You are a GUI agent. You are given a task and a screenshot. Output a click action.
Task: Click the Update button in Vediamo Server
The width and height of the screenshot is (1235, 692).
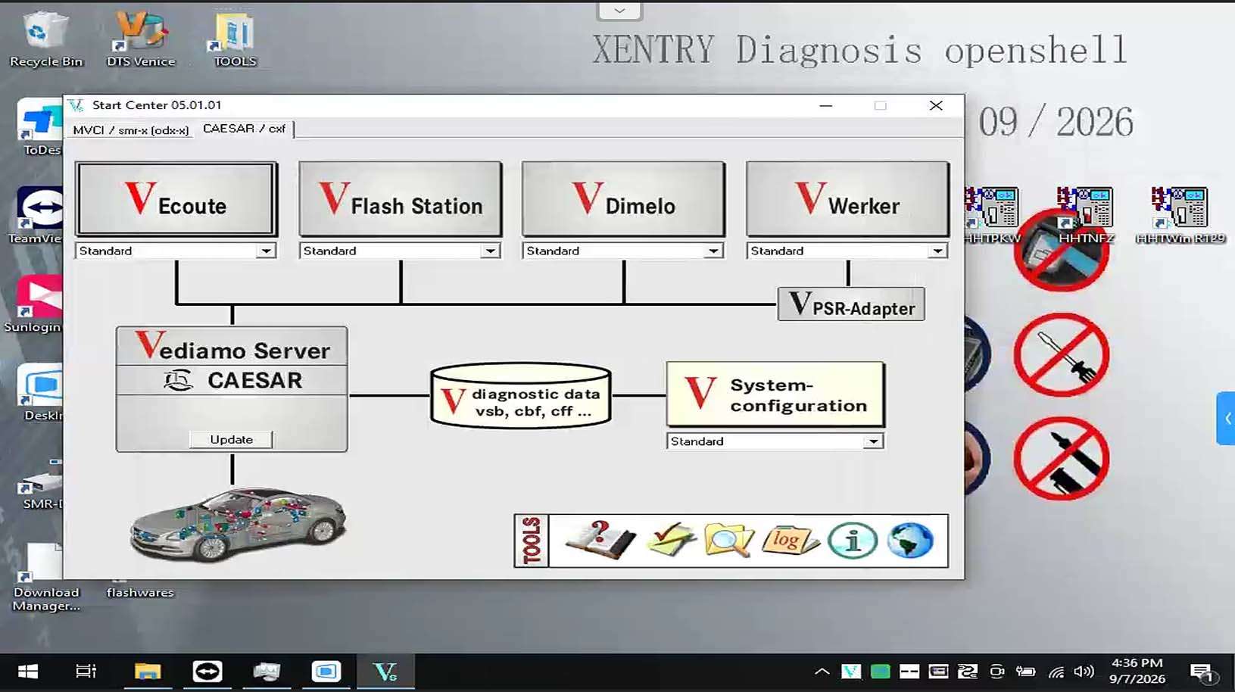click(231, 439)
